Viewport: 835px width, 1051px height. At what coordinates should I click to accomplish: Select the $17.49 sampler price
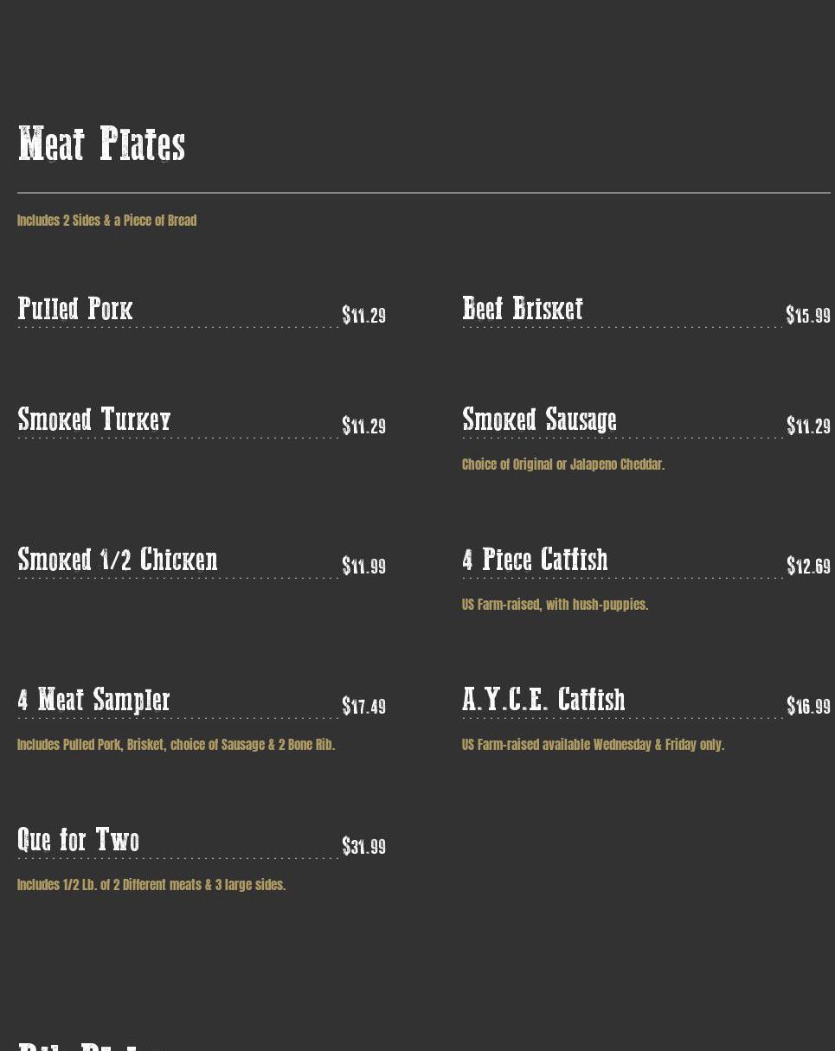pyautogui.click(x=363, y=707)
